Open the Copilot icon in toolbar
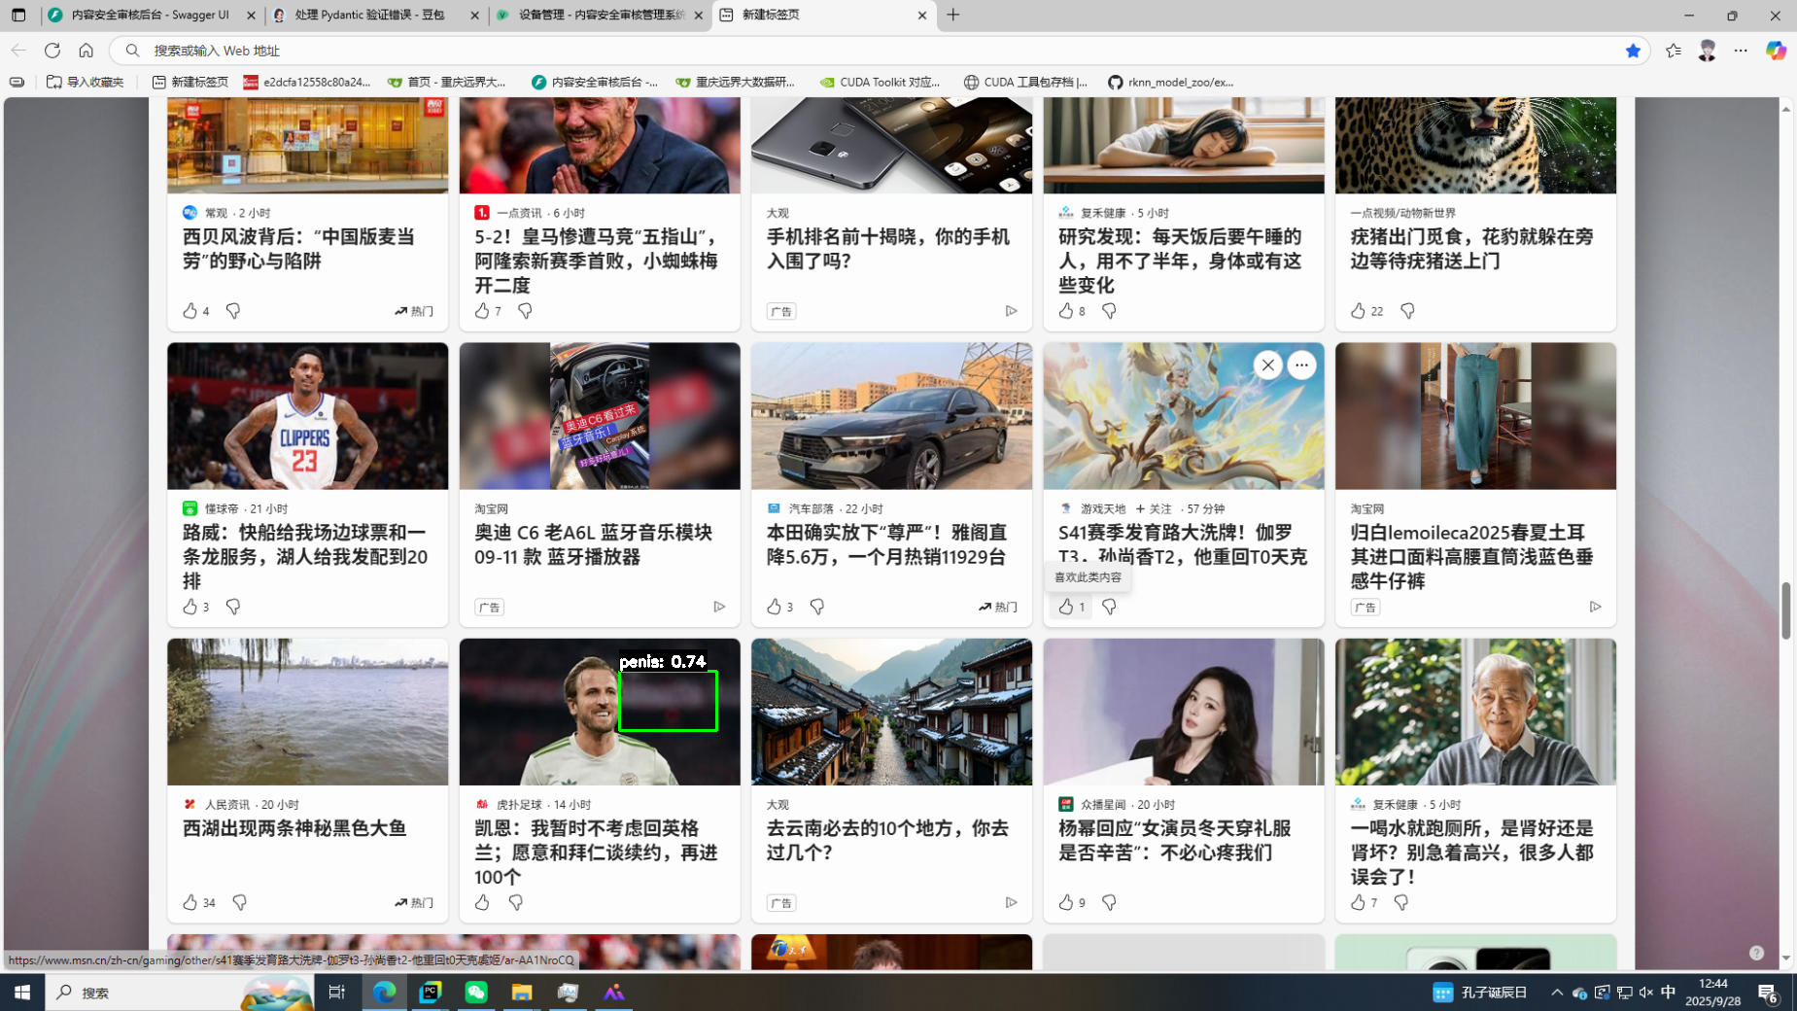Screen dimensions: 1797x1011 [1776, 51]
